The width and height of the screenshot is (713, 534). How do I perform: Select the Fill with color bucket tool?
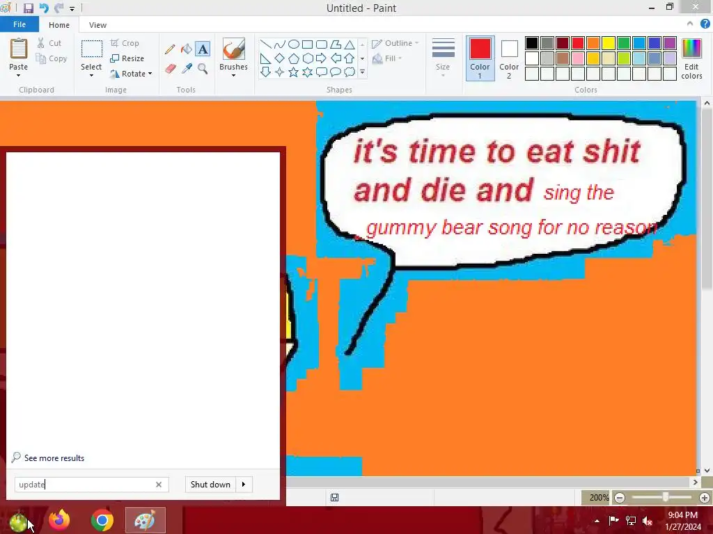point(187,49)
